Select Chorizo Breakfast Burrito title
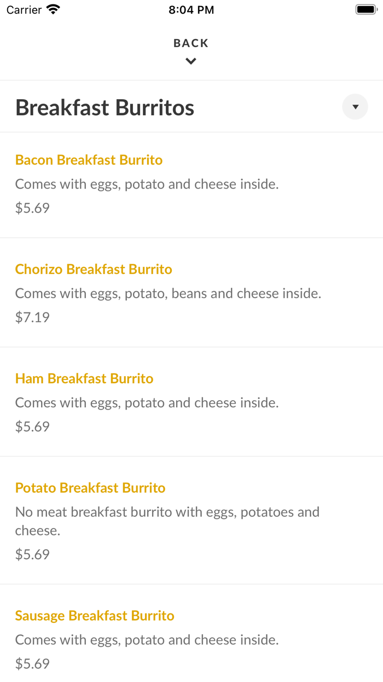The width and height of the screenshot is (383, 682). pyautogui.click(x=94, y=269)
